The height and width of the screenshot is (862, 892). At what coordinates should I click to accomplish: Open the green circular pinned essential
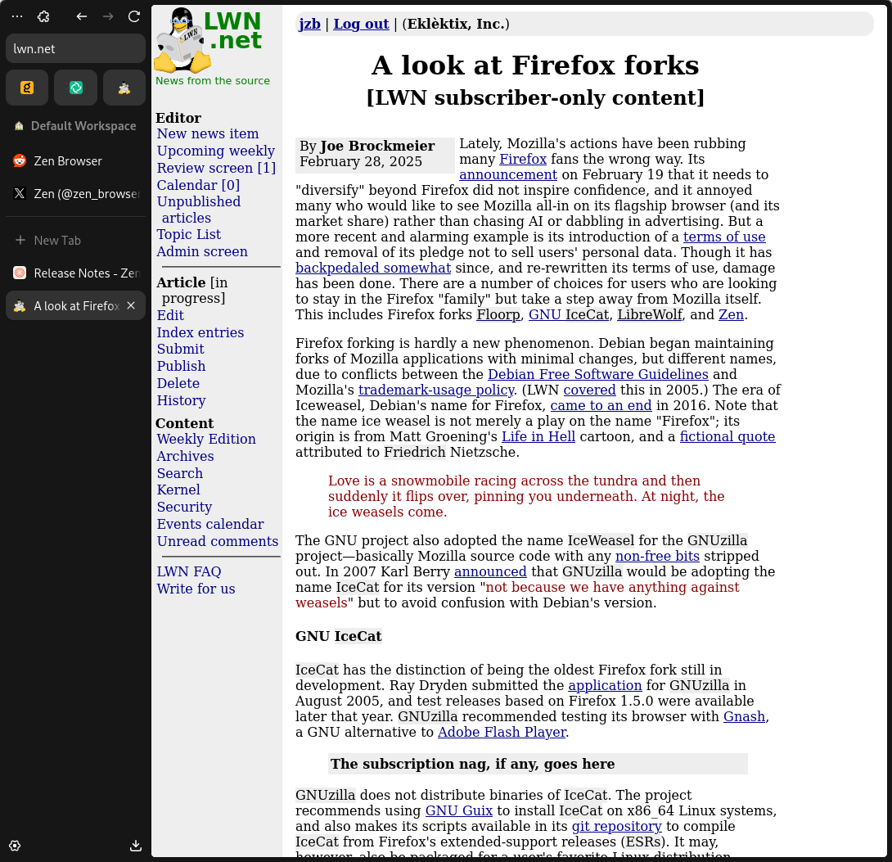[75, 88]
